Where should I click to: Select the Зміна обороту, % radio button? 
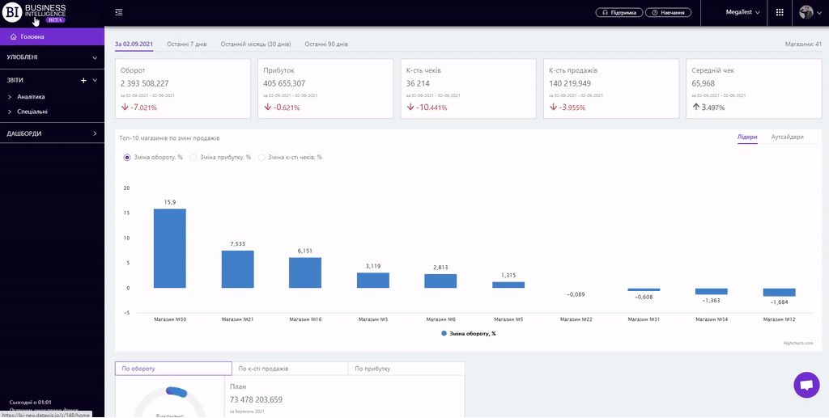click(x=127, y=157)
